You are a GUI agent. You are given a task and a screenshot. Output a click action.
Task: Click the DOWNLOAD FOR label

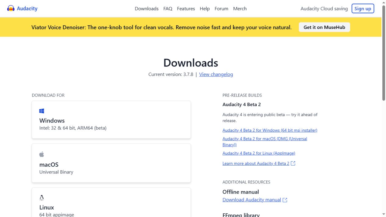point(48,95)
